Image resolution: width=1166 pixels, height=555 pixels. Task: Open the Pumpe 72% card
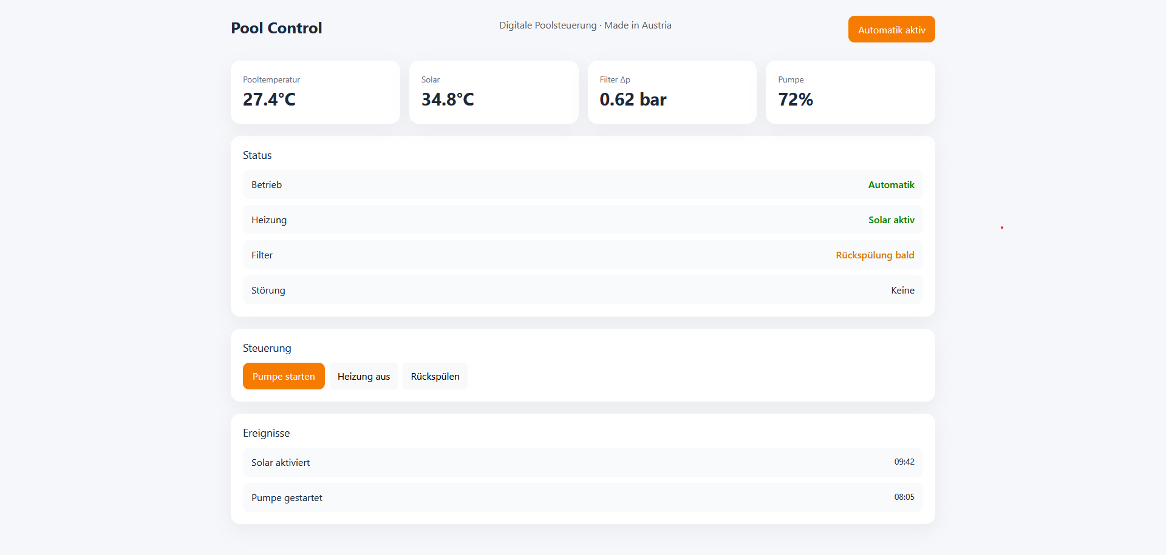[x=850, y=92]
